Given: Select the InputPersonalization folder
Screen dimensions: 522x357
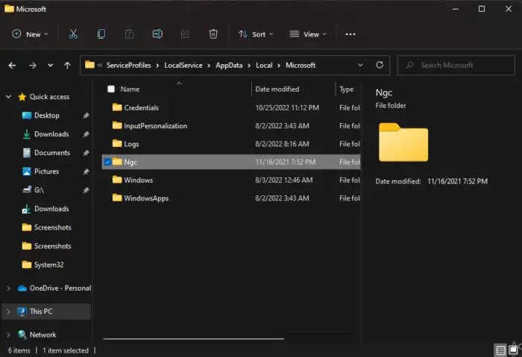Looking at the screenshot, I should click(231, 126).
